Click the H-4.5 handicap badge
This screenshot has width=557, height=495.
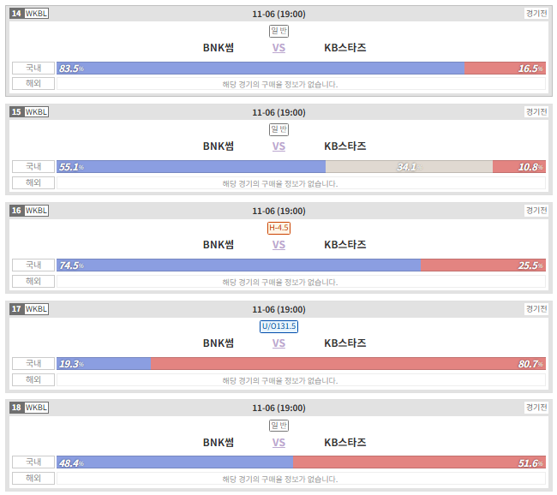(278, 228)
